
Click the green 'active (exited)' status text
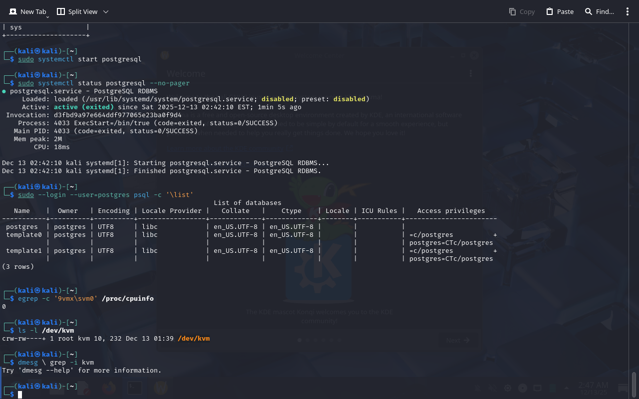pyautogui.click(x=83, y=107)
